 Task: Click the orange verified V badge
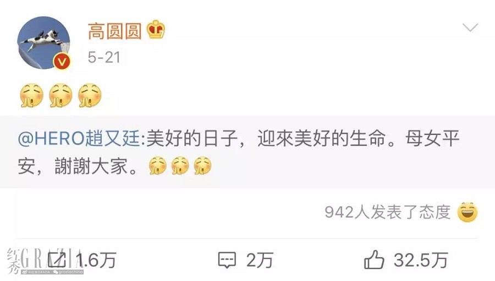point(62,61)
